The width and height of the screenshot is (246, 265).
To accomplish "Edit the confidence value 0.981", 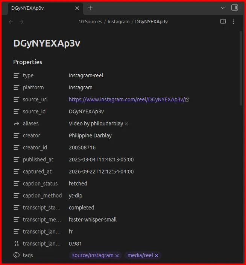I will (75, 244).
